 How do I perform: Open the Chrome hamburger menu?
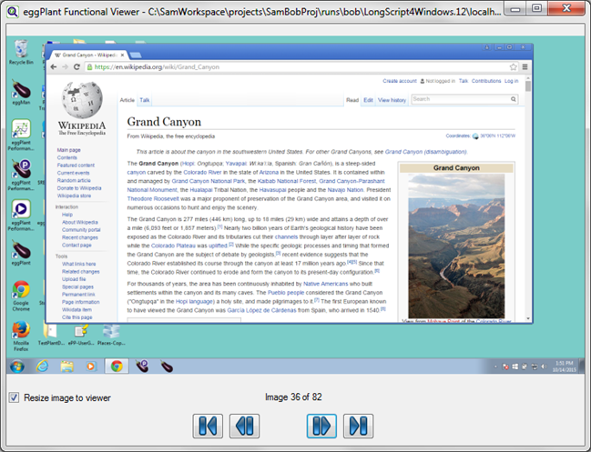tap(525, 67)
